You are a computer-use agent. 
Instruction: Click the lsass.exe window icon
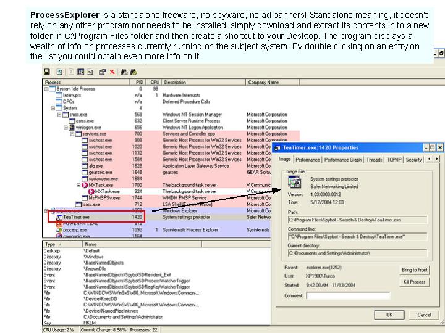78,204
